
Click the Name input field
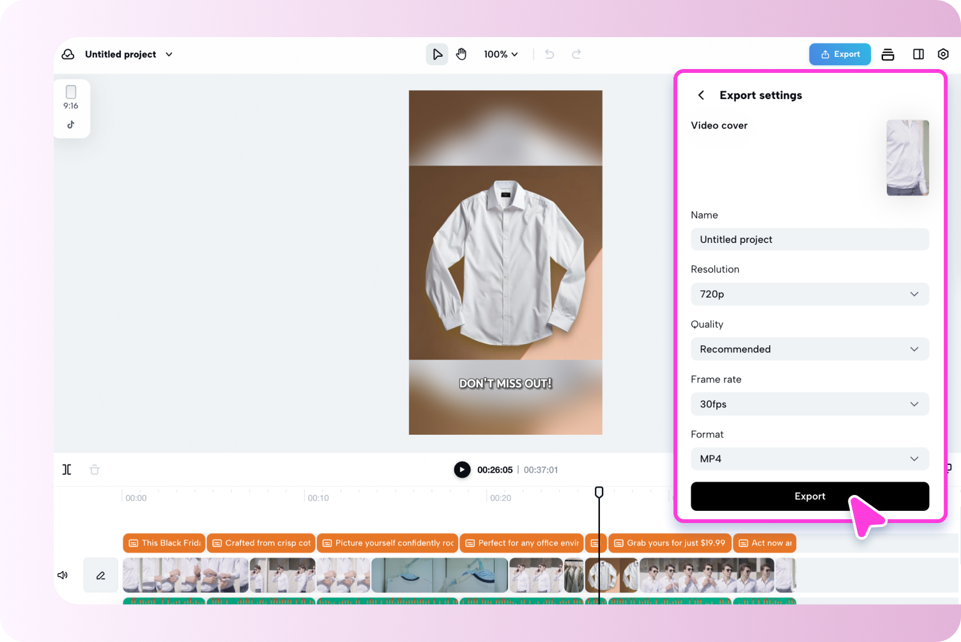click(810, 239)
